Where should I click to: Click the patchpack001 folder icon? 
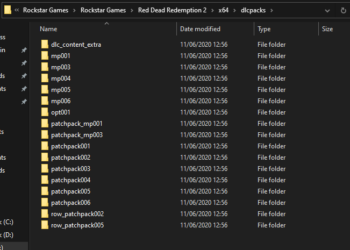(x=45, y=146)
